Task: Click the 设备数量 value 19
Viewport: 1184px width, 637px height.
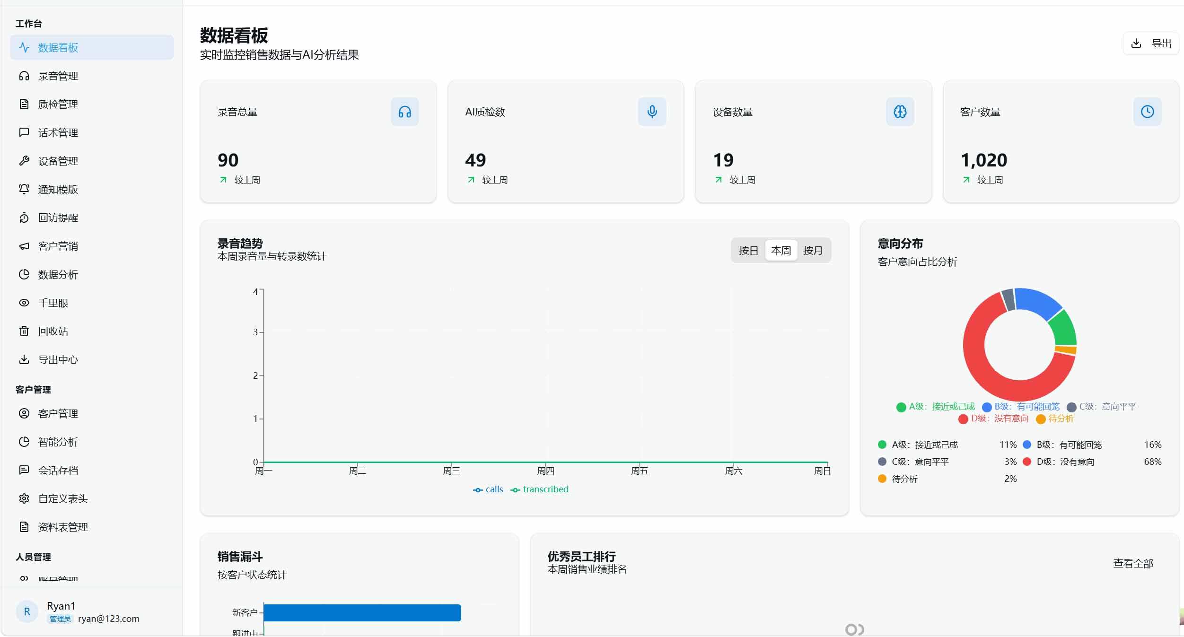Action: [723, 160]
